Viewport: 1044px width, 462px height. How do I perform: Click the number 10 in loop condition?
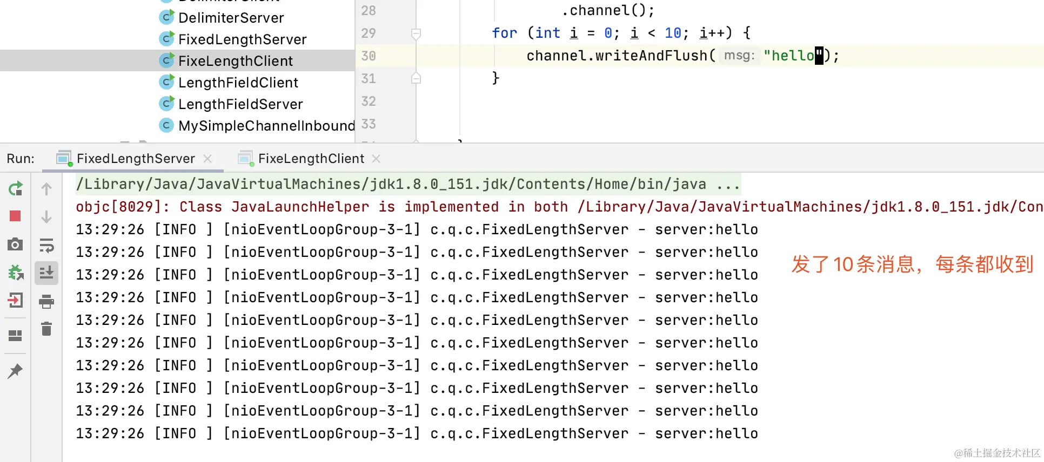[673, 33]
